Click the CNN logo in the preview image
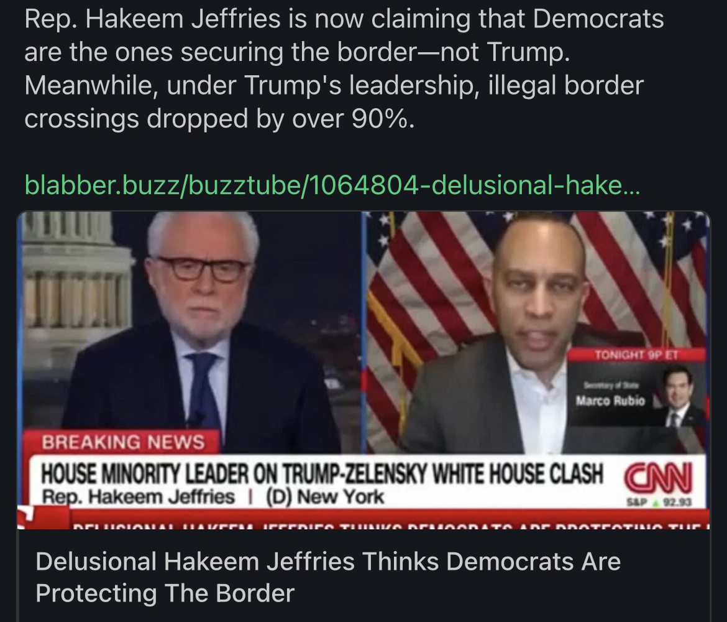This screenshot has width=727, height=622. [659, 478]
